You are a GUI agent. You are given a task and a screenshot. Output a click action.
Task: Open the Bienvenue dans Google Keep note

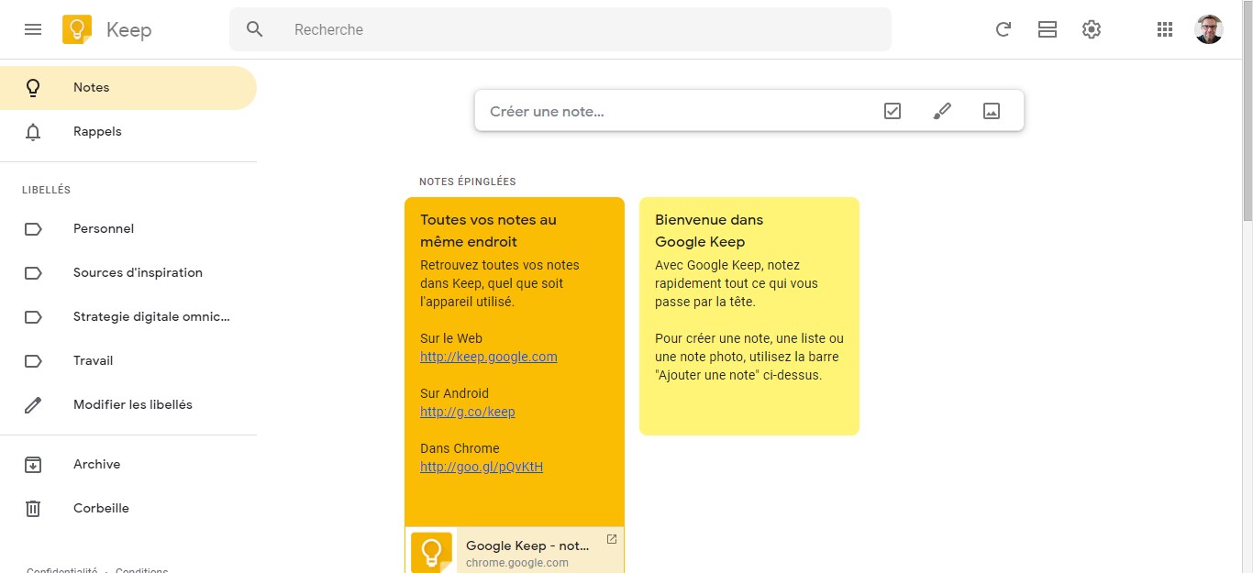pyautogui.click(x=749, y=316)
